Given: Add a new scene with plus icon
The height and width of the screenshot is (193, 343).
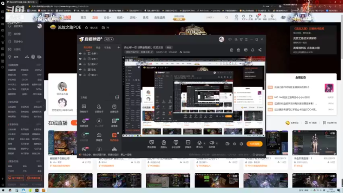Looking at the screenshot, I should pyautogui.click(x=119, y=47).
